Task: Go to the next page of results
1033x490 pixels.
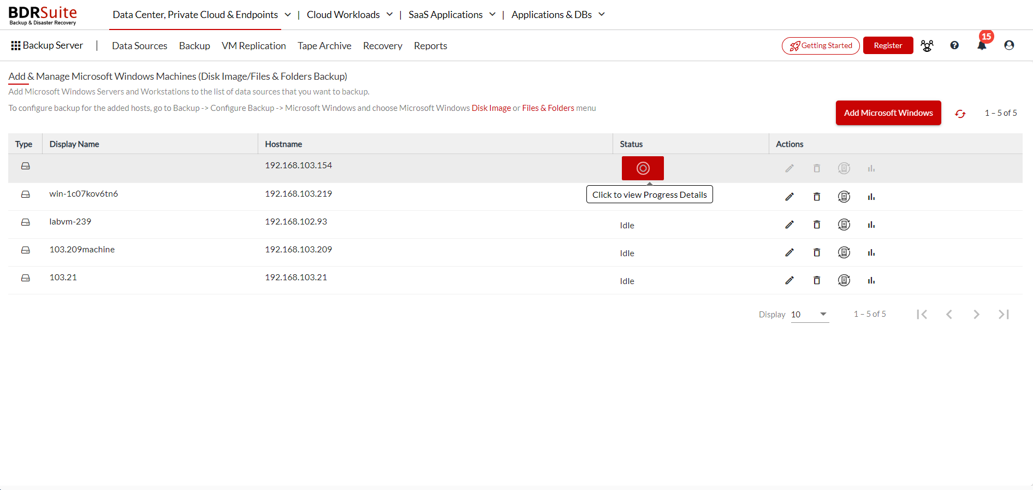Action: click(x=977, y=314)
